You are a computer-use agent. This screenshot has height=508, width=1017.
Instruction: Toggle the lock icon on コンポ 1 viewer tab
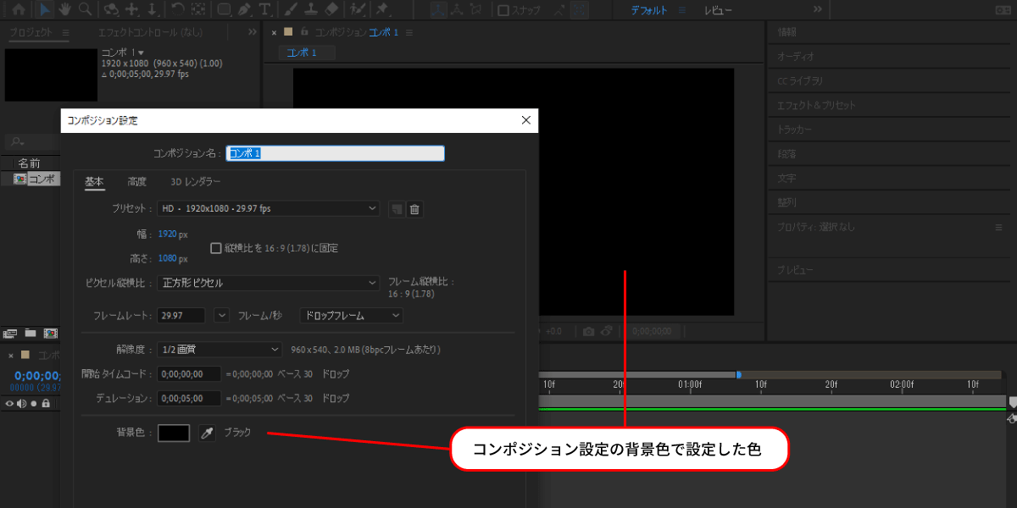pyautogui.click(x=304, y=31)
